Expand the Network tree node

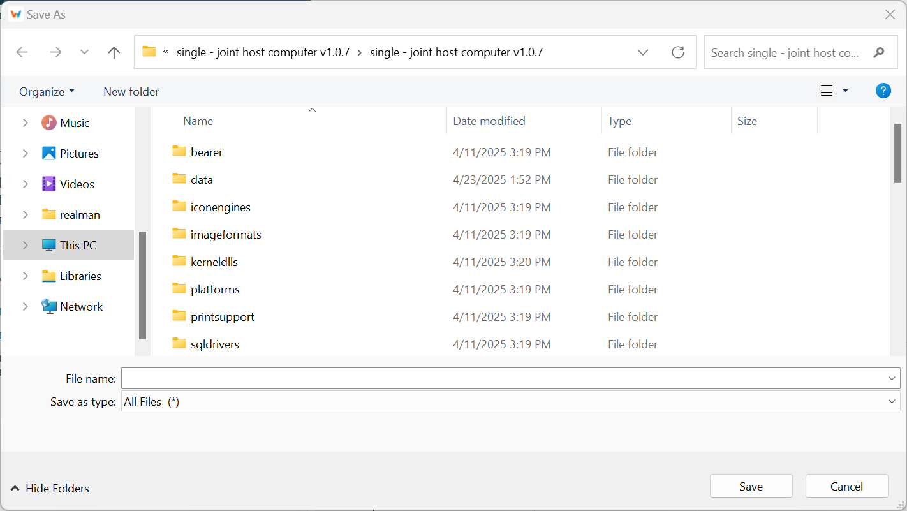point(26,306)
